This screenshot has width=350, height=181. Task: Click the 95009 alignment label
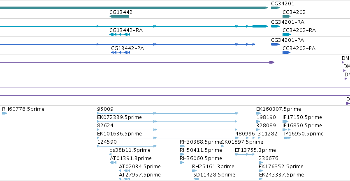(105, 109)
